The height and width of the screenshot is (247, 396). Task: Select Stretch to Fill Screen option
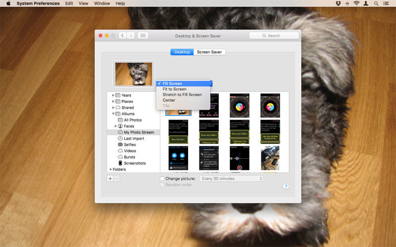pos(183,94)
